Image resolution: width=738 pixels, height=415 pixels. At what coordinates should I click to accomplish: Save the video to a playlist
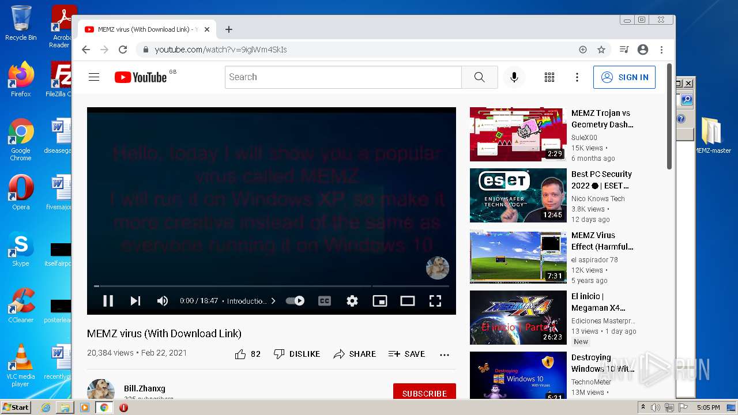coord(406,354)
